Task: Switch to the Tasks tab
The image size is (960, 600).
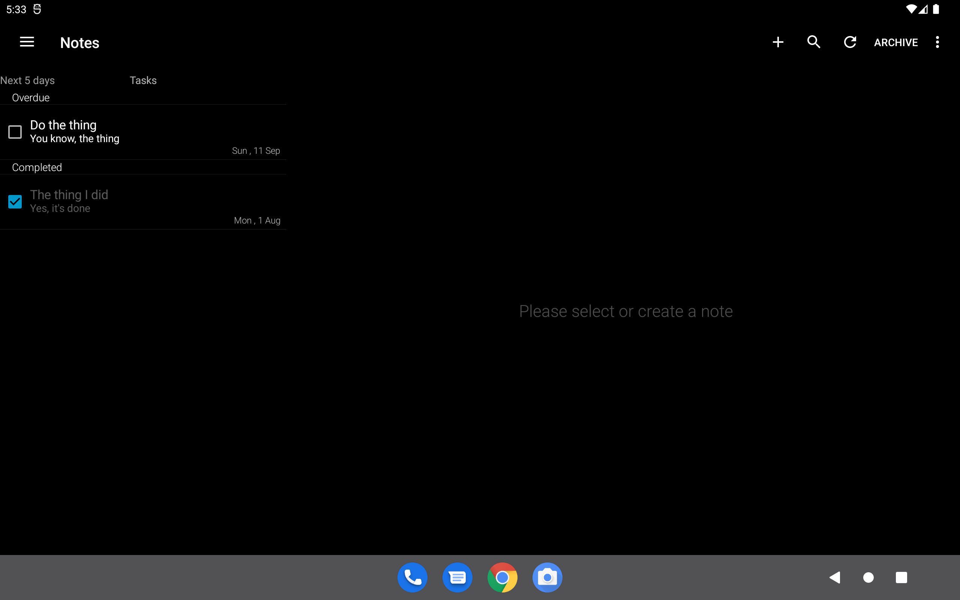Action: pyautogui.click(x=143, y=80)
